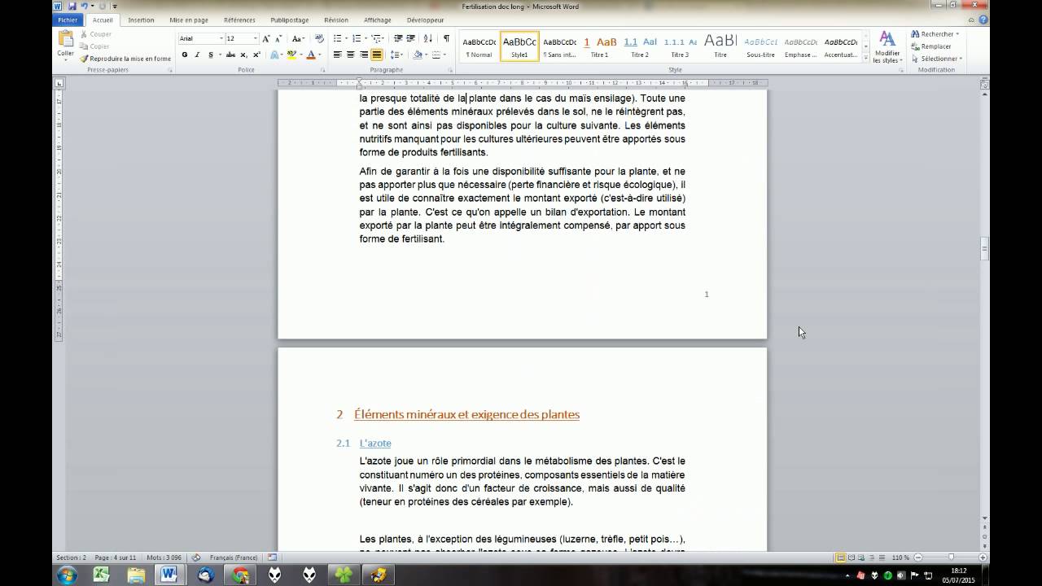This screenshot has height=586, width=1042.
Task: Align text right
Action: [364, 55]
